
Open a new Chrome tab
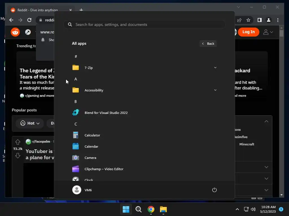point(81,10)
